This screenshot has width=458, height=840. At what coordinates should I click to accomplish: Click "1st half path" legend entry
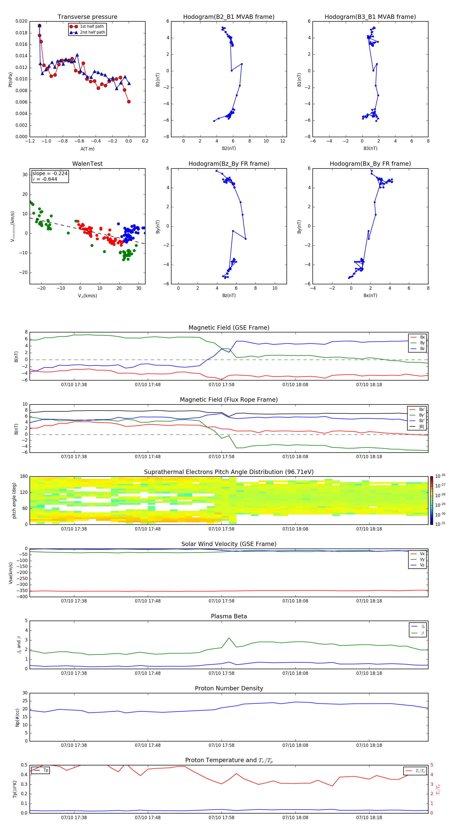click(x=87, y=26)
